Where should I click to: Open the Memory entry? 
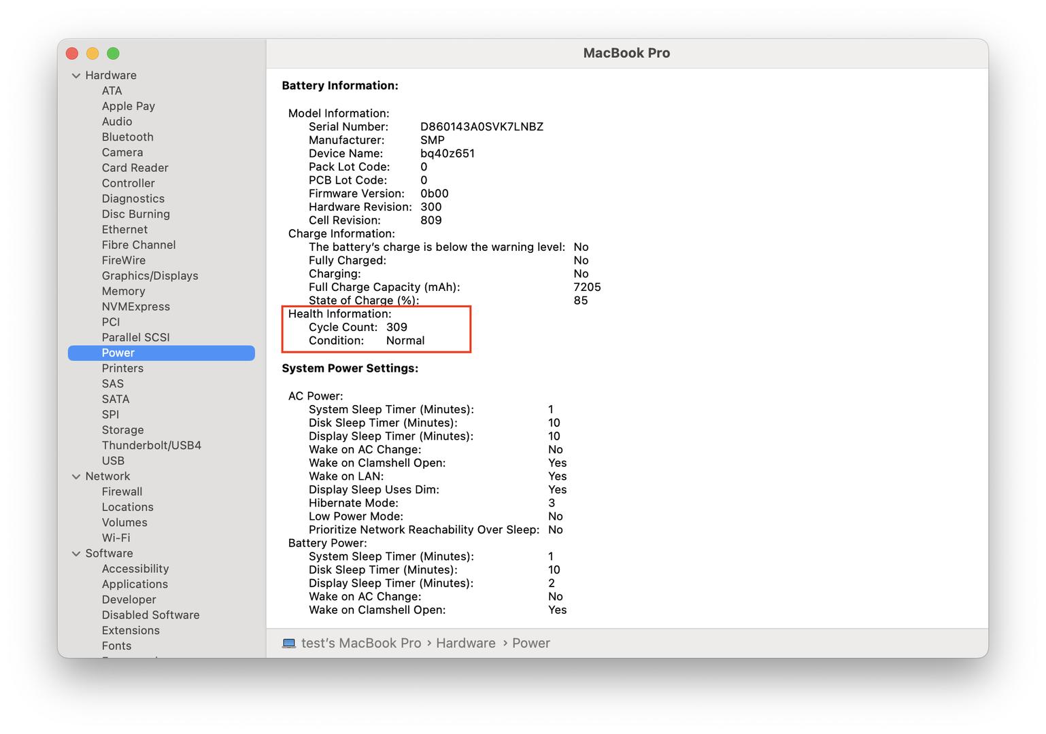124,291
